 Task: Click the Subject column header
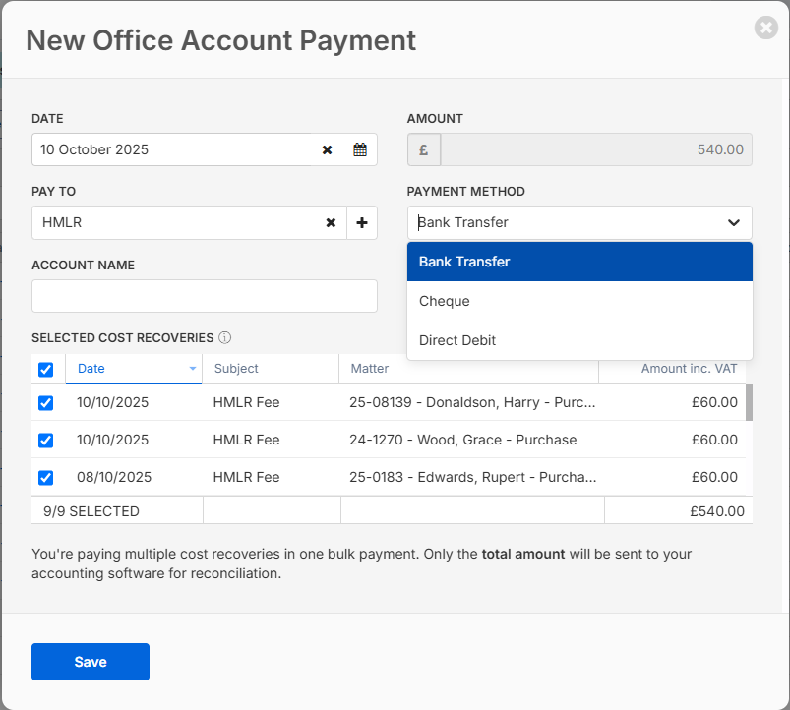tap(236, 369)
